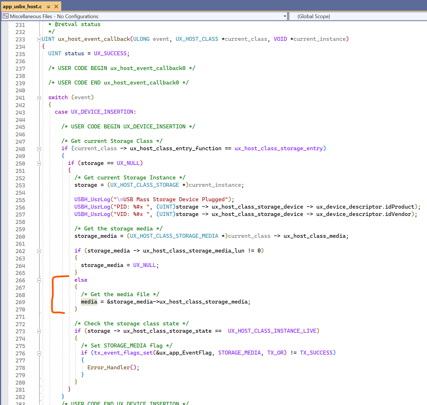The image size is (427, 405).
Task: Click 'UX_SUCCESS' on line 235
Action: (110, 53)
